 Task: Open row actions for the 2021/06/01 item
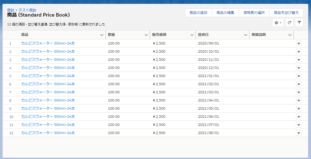298,116
